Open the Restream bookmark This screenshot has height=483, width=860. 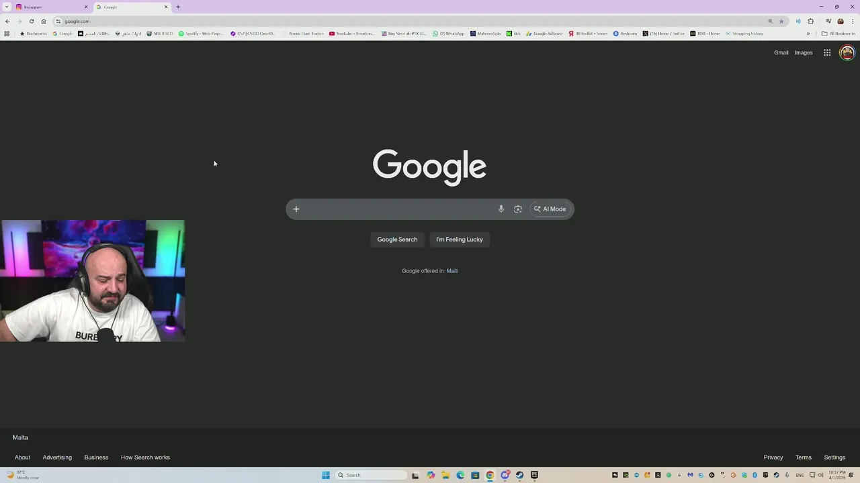[x=625, y=34]
